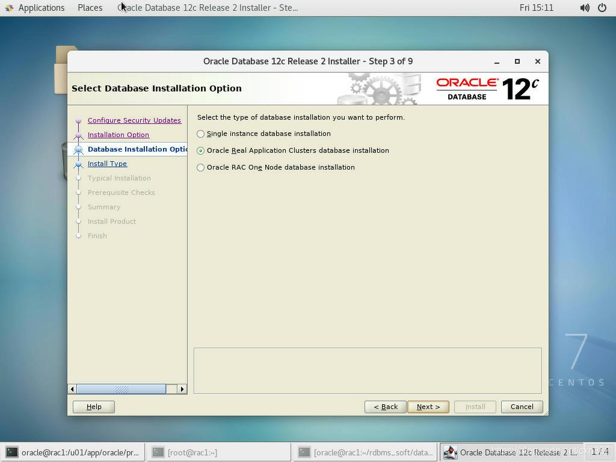
Task: Click the Next button to continue
Action: pos(428,407)
